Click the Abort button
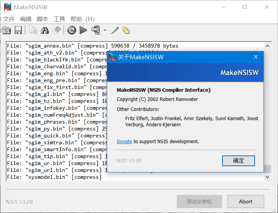 tap(245, 201)
